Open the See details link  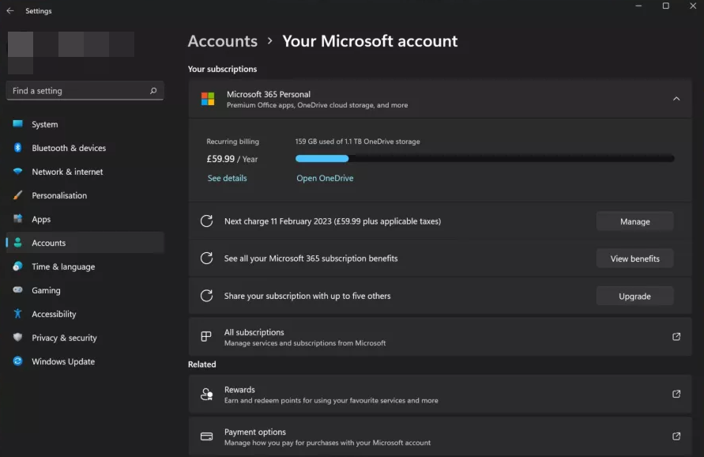tap(227, 179)
